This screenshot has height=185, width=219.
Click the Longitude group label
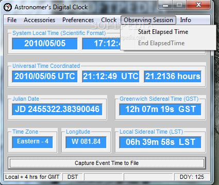click(x=78, y=132)
